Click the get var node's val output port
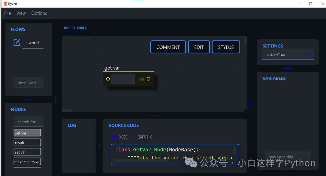Image resolution: width=326 pixels, height=176 pixels. pos(149,79)
